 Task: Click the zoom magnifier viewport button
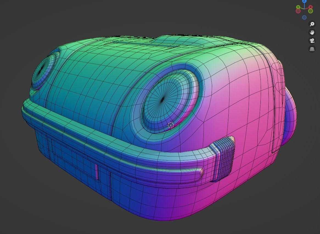coord(312,24)
